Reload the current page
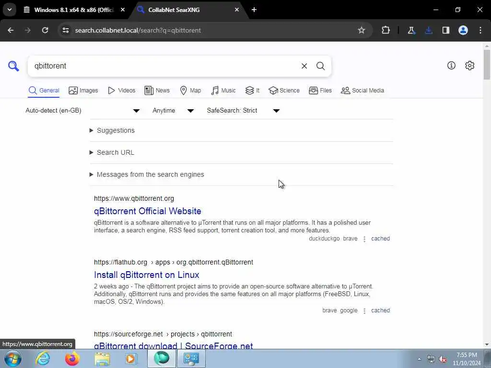This screenshot has width=491, height=368. [x=45, y=30]
